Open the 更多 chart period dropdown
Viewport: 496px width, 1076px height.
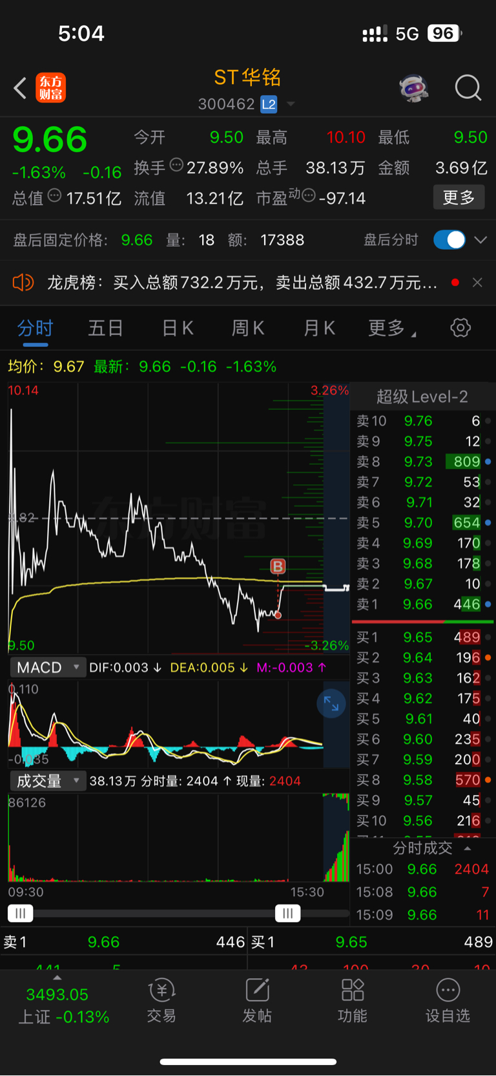point(391,328)
